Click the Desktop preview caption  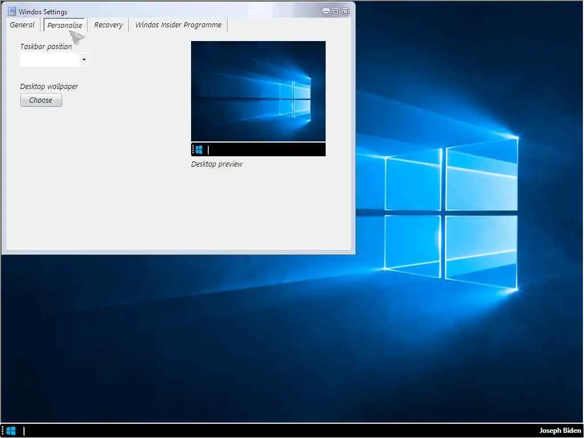pyautogui.click(x=217, y=164)
